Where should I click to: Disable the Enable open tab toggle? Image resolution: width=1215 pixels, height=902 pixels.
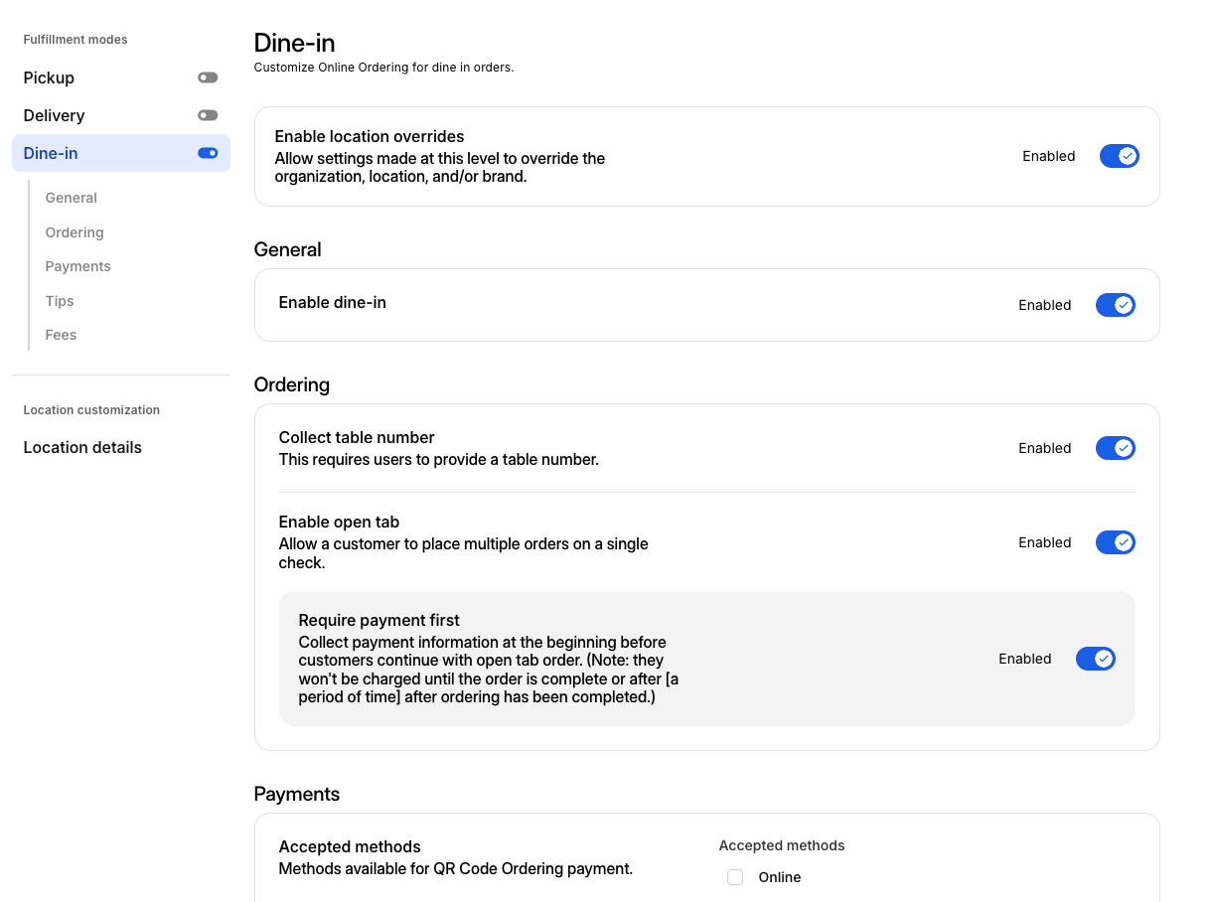tap(1115, 542)
